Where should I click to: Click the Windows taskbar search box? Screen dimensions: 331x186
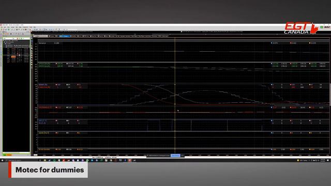point(21,161)
